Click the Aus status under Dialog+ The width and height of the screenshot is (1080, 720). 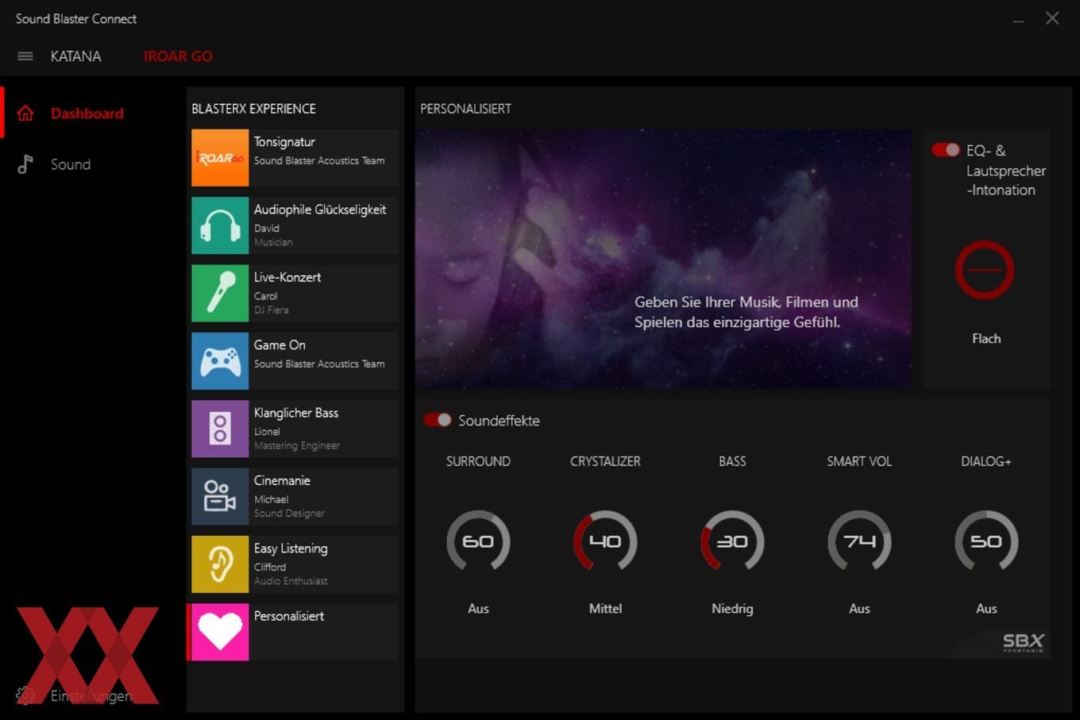tap(986, 609)
